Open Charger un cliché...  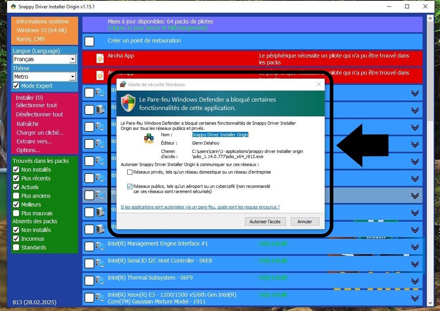click(40, 132)
